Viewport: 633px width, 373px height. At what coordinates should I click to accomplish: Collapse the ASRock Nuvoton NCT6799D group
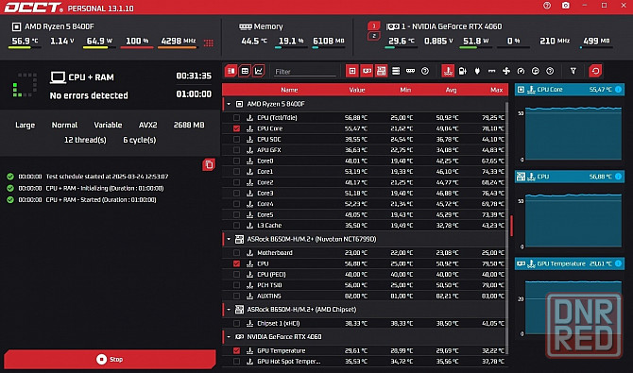(x=229, y=239)
